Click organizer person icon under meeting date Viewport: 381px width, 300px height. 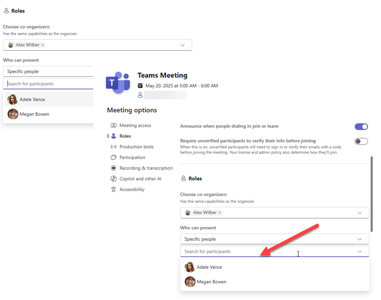(x=140, y=95)
